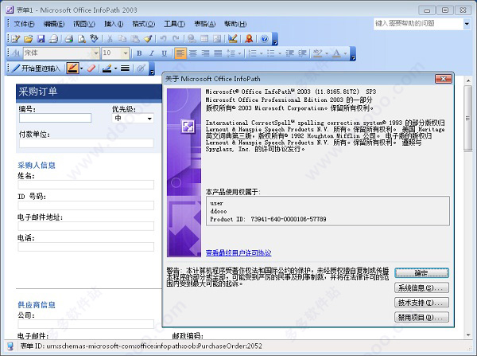Expand the bullets list dropdown arrow
The image size is (477, 356).
pyautogui.click(x=280, y=53)
